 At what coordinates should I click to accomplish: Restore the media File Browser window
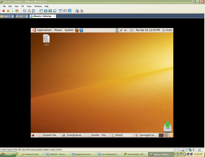pos(98,135)
